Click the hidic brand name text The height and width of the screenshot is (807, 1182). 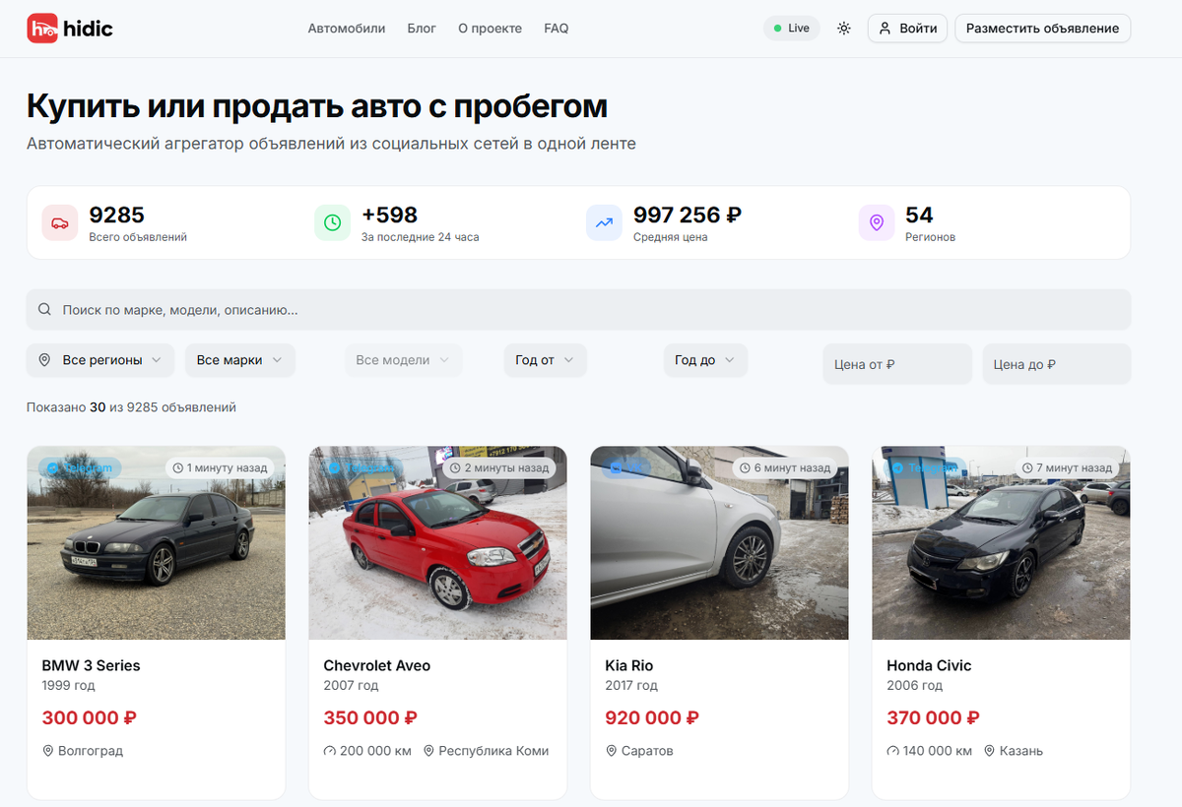tap(88, 29)
